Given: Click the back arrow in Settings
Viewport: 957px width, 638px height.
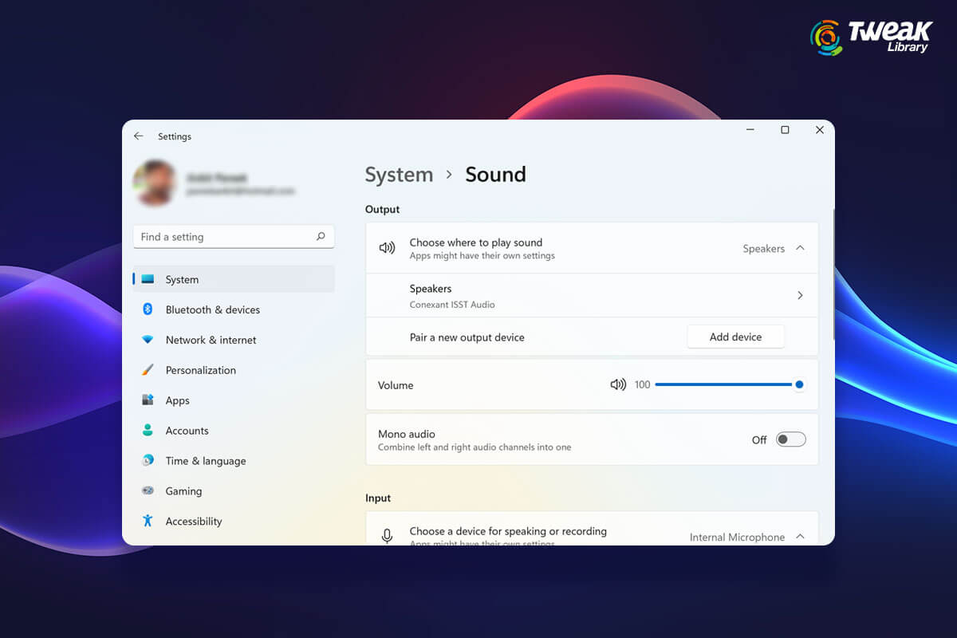Looking at the screenshot, I should pos(139,136).
